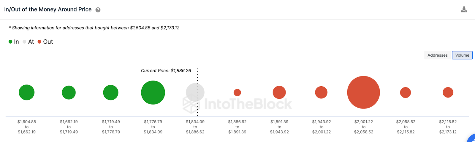Toggle the gray At legend item
This screenshot has height=142, width=475.
pyautogui.click(x=28, y=42)
